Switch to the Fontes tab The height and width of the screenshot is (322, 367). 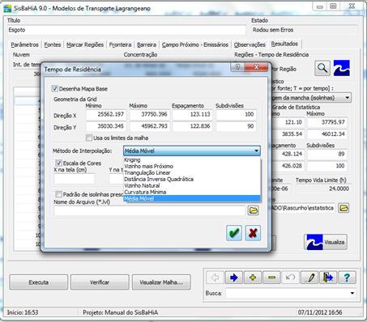[53, 44]
